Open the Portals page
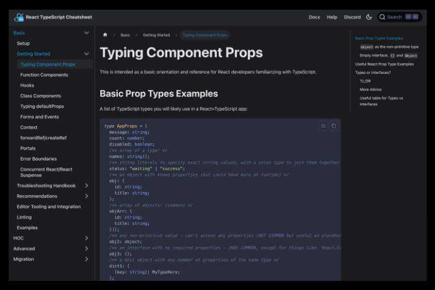Screen dimensions: 435x290 [28, 149]
